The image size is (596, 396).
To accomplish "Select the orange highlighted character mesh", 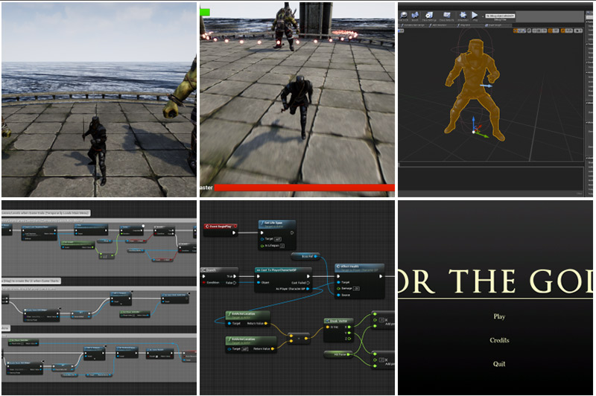I will 474,87.
